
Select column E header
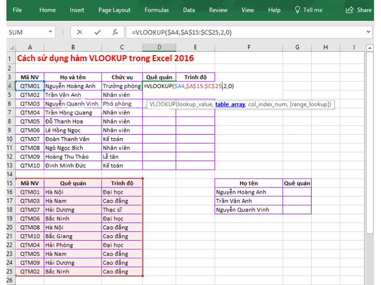pyautogui.click(x=196, y=47)
